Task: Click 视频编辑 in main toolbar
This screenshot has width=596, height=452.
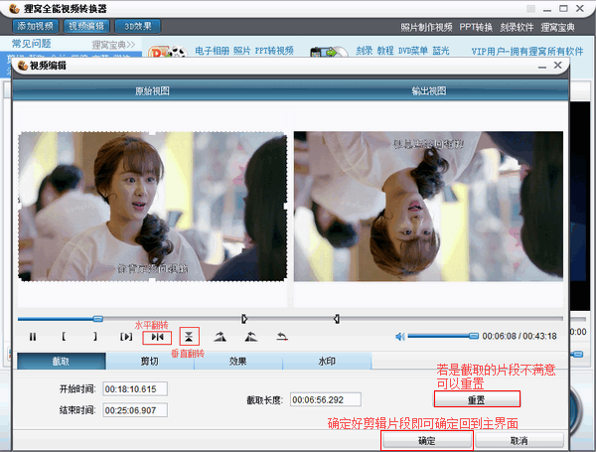Action: click(86, 26)
